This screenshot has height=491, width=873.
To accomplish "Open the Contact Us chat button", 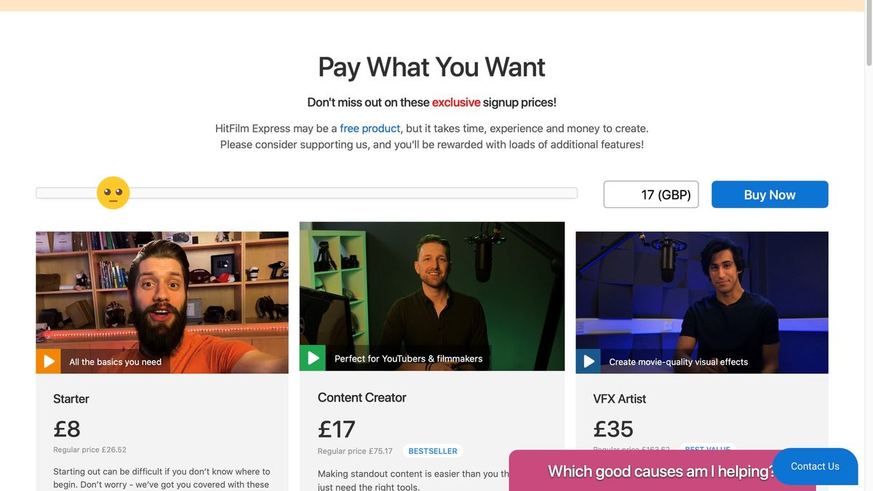I will pos(815,466).
